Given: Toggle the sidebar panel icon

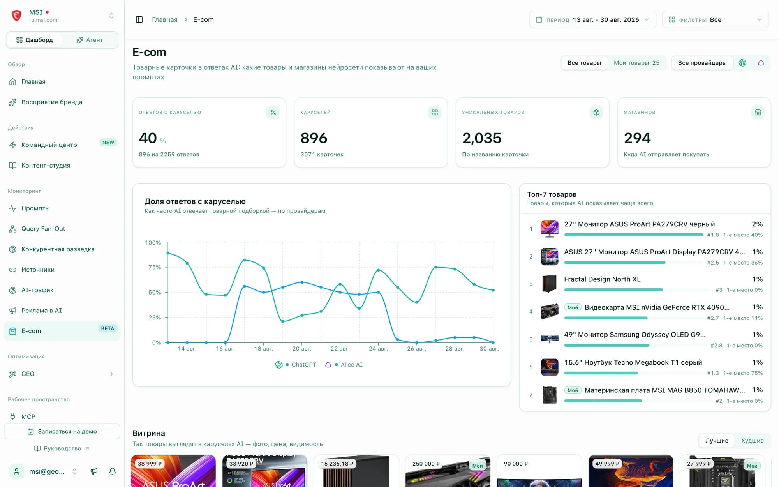Looking at the screenshot, I should pos(139,19).
